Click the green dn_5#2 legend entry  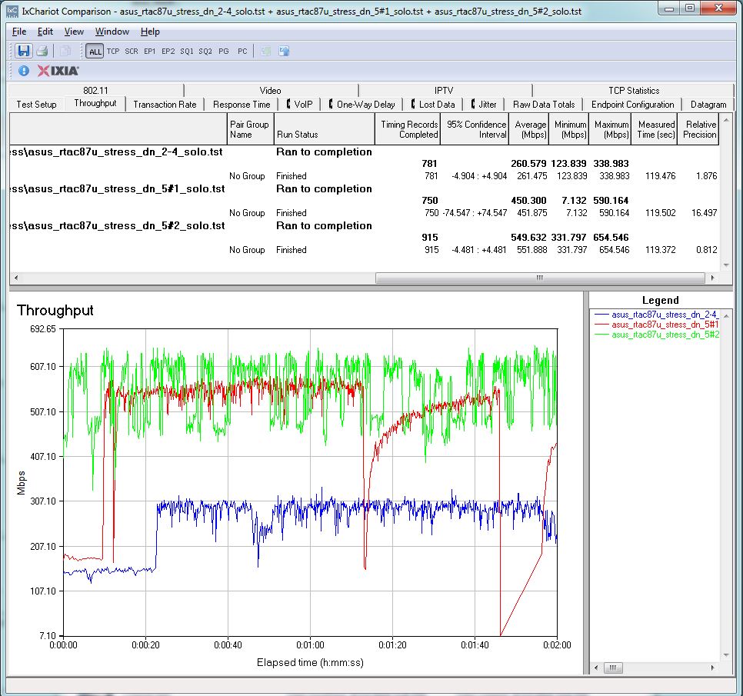click(x=657, y=334)
